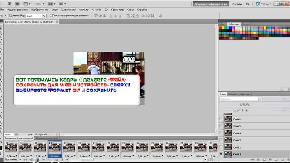Show layer Слой 2 via visibility box
This screenshot has height=163, width=290.
tap(221, 147)
